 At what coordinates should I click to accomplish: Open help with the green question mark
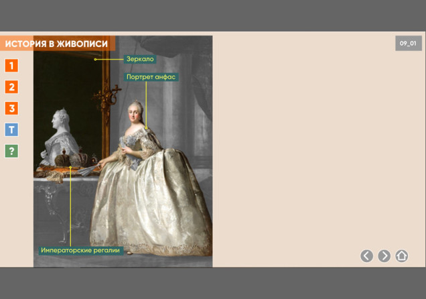click(x=11, y=152)
